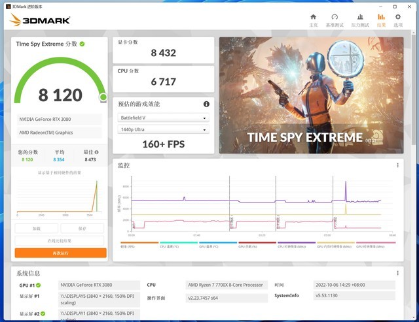The image size is (419, 322).
Task: Click the green check next to display #2
Action: [43, 314]
